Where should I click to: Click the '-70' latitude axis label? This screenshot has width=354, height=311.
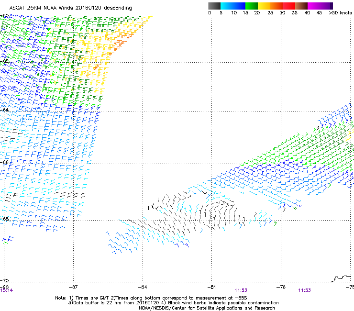tap(4, 280)
